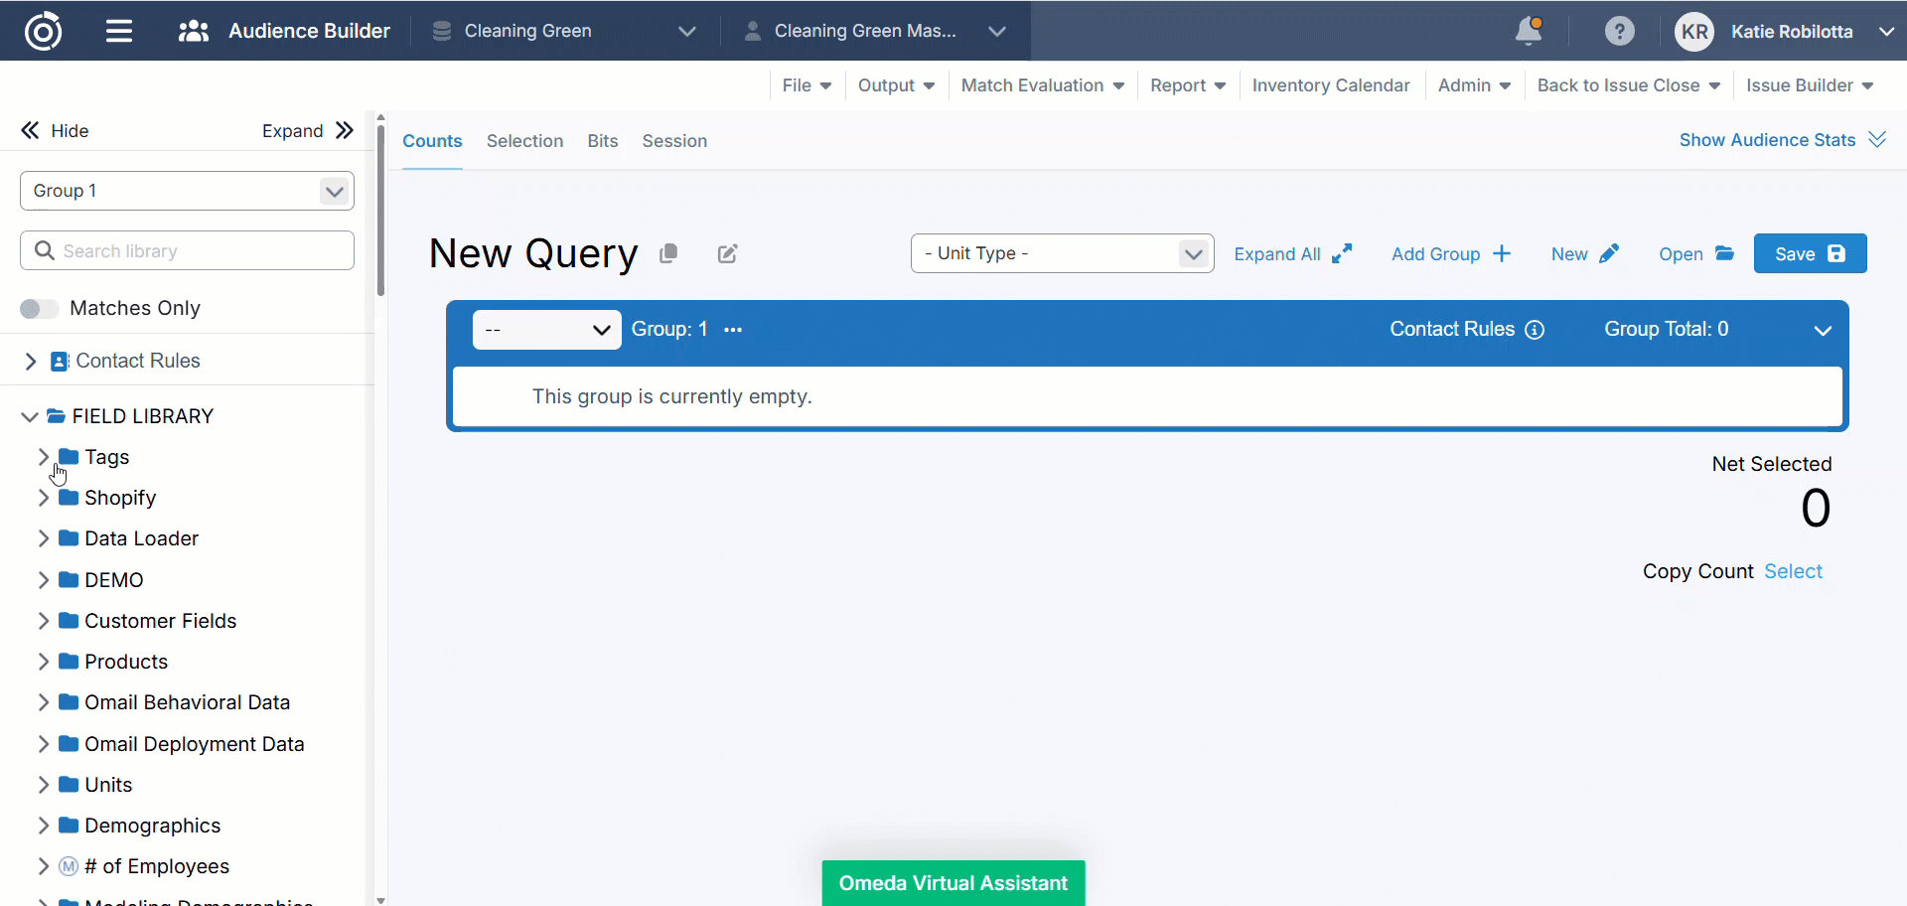The image size is (1907, 906).
Task: Click the Save button
Action: pyautogui.click(x=1809, y=253)
